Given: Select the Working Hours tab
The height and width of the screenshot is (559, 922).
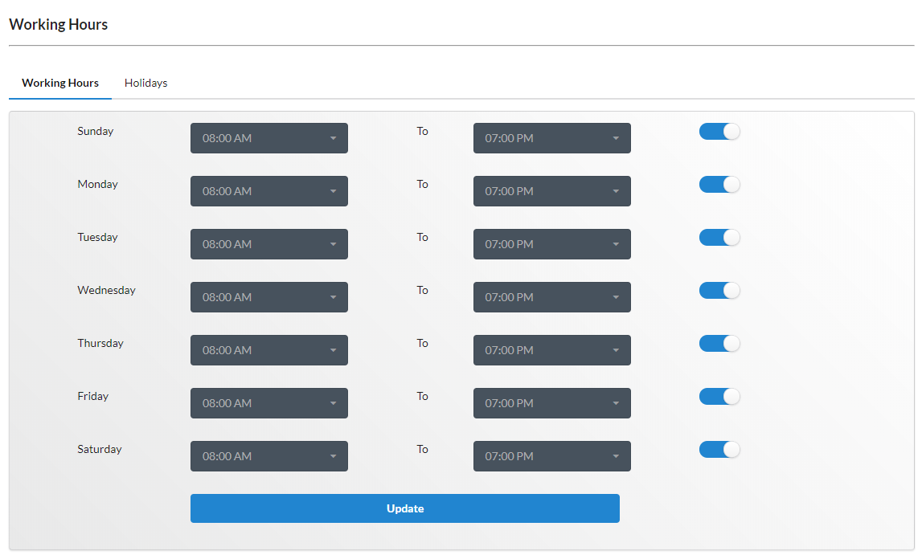Looking at the screenshot, I should click(60, 83).
